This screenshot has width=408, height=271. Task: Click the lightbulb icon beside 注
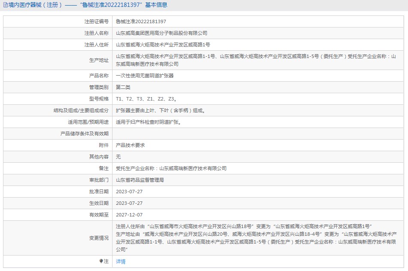[101, 261]
